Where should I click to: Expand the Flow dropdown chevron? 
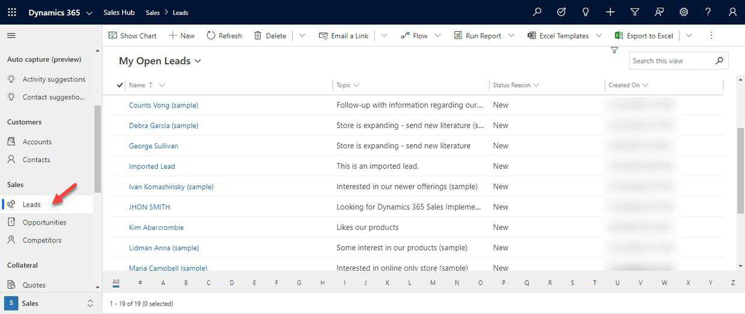coord(437,35)
